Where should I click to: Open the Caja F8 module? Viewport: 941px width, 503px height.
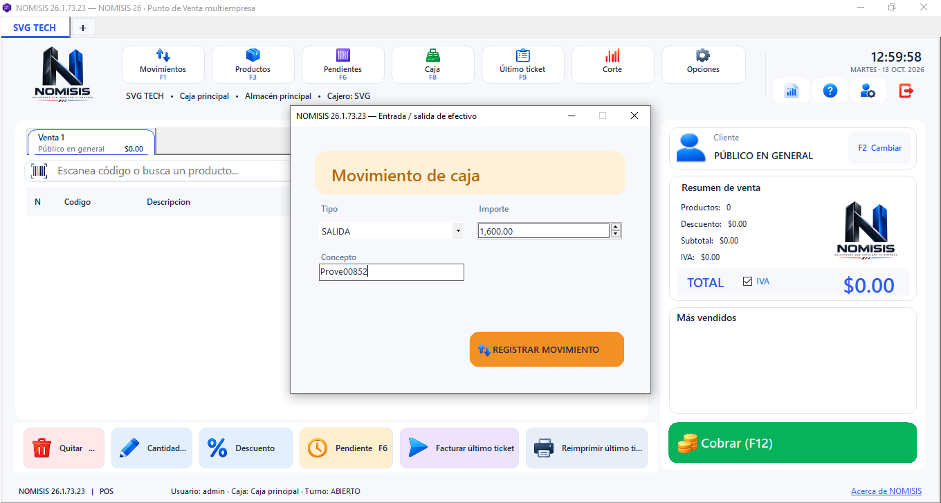[432, 64]
